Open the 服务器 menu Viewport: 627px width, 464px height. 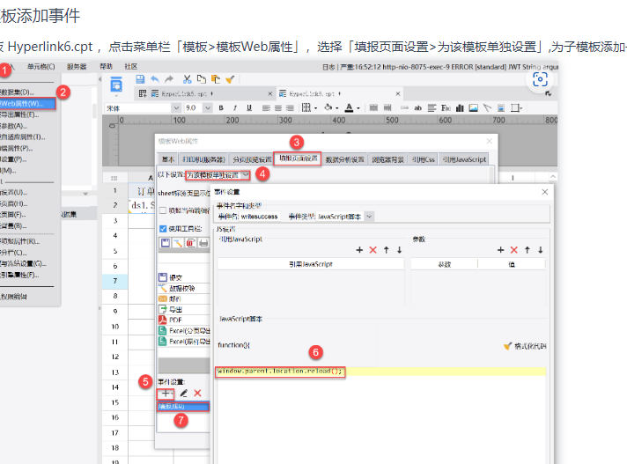click(x=77, y=67)
